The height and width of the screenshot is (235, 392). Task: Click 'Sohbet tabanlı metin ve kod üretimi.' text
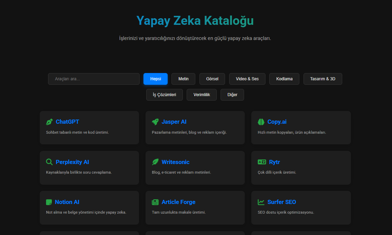[x=77, y=132]
